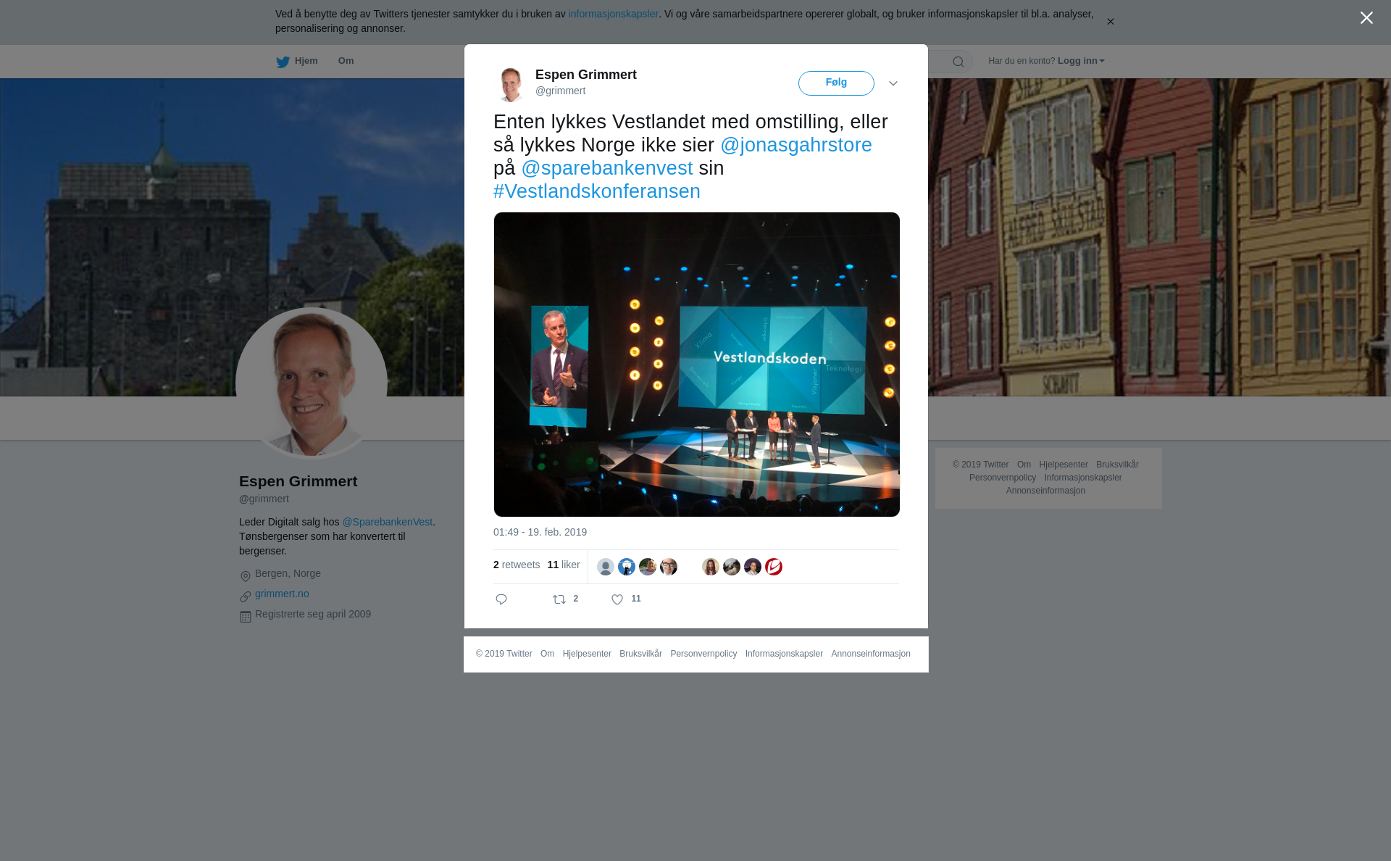Expand the tweet options chevron

893,83
